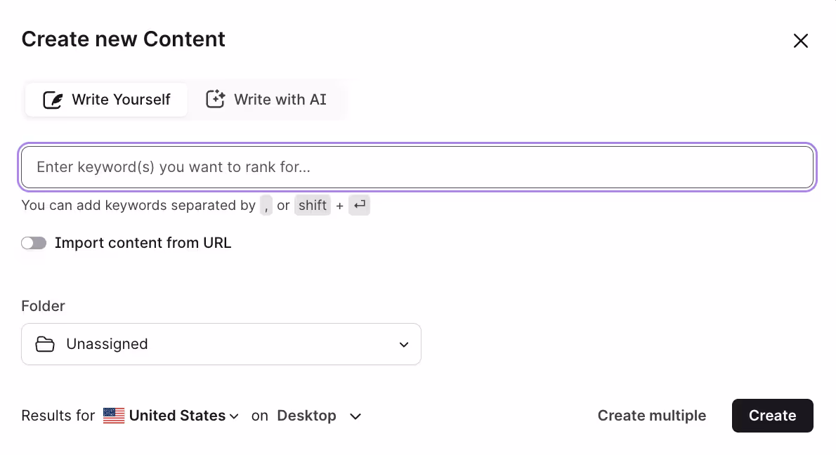
Task: Focus the keyword input field
Action: (417, 167)
